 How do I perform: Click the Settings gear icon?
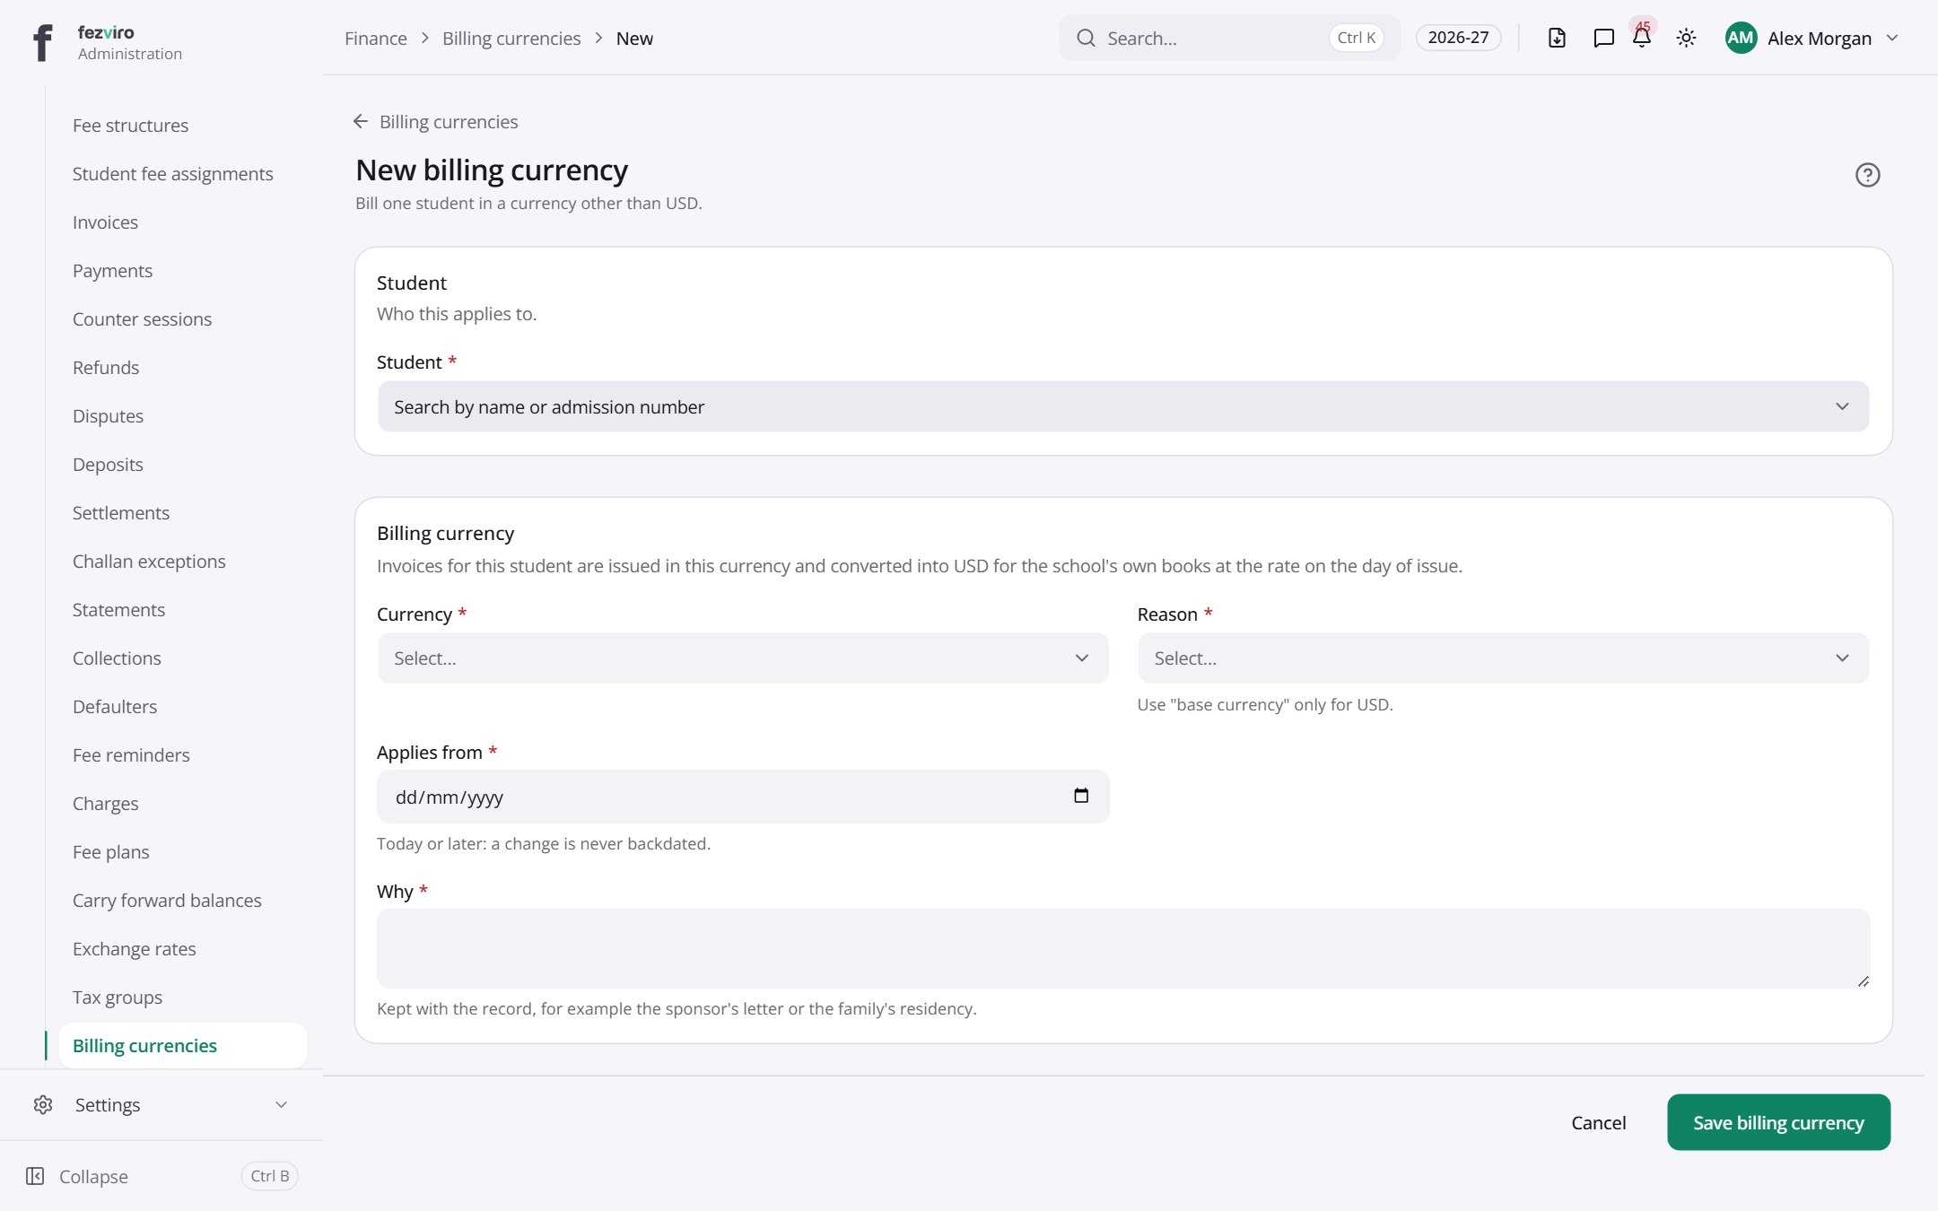(43, 1104)
